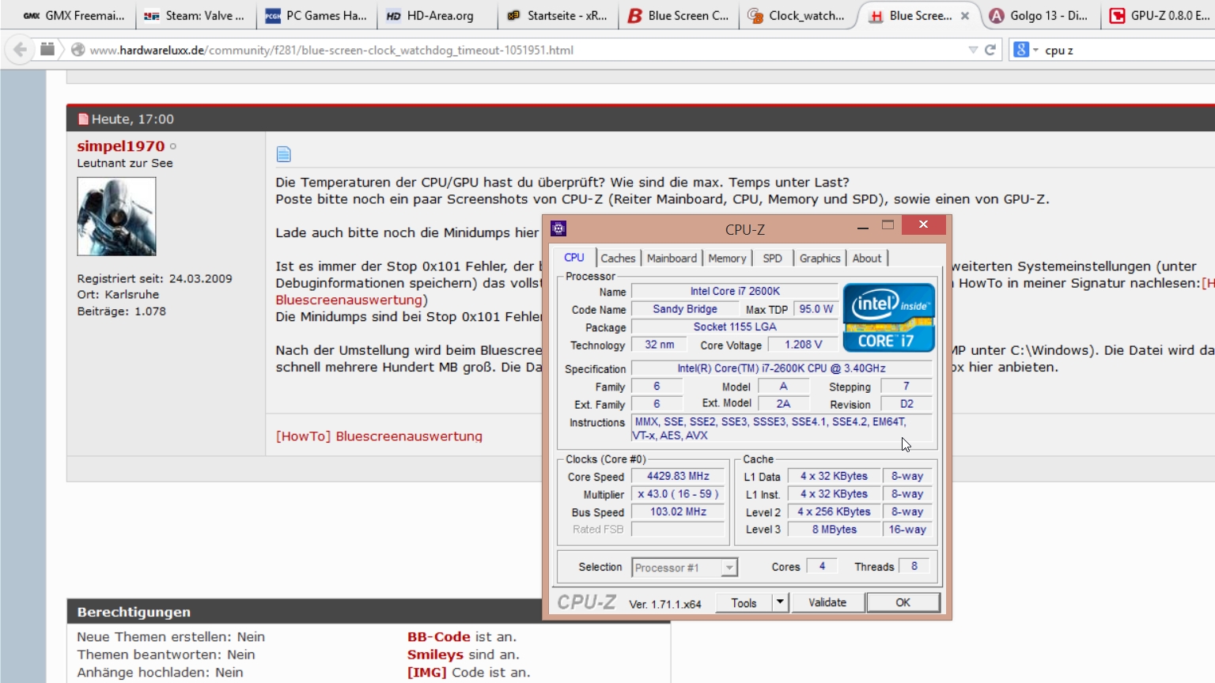Screen dimensions: 1215x683
Task: Click the search box containing cpu z
Action: (1123, 50)
